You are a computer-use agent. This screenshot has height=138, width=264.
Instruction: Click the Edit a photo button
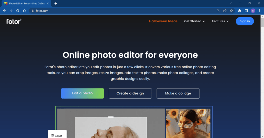click(x=82, y=93)
